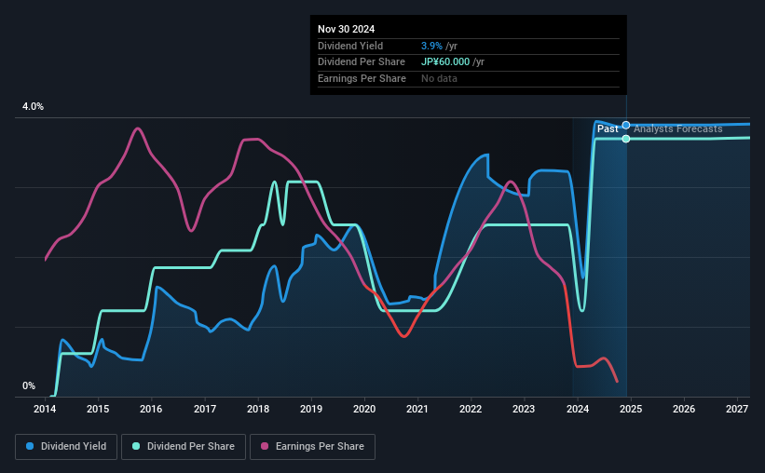Click the 'No data' earnings value in tooltip

[x=439, y=78]
